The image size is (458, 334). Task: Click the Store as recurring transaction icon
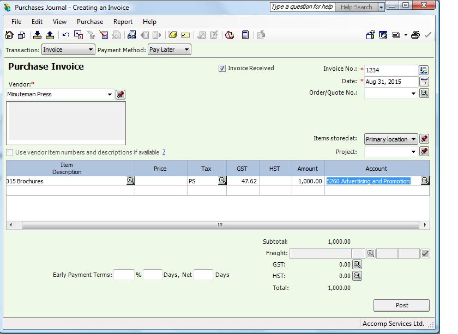pyautogui.click(x=37, y=35)
